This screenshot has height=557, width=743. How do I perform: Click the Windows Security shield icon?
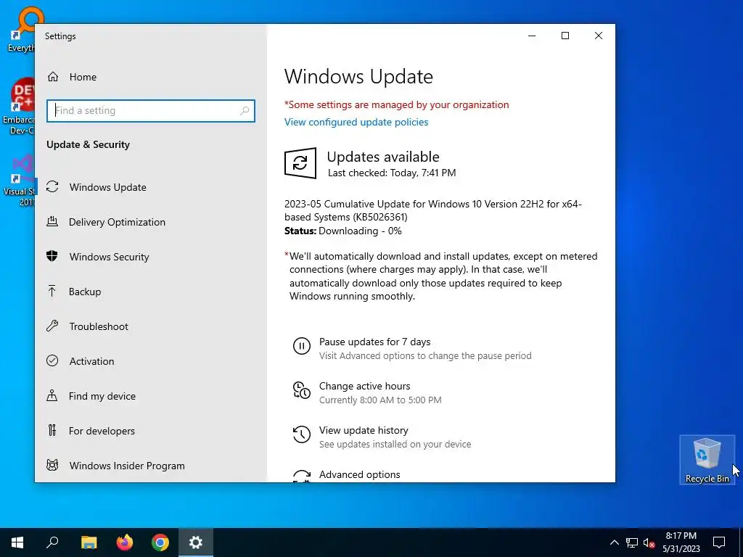click(52, 256)
